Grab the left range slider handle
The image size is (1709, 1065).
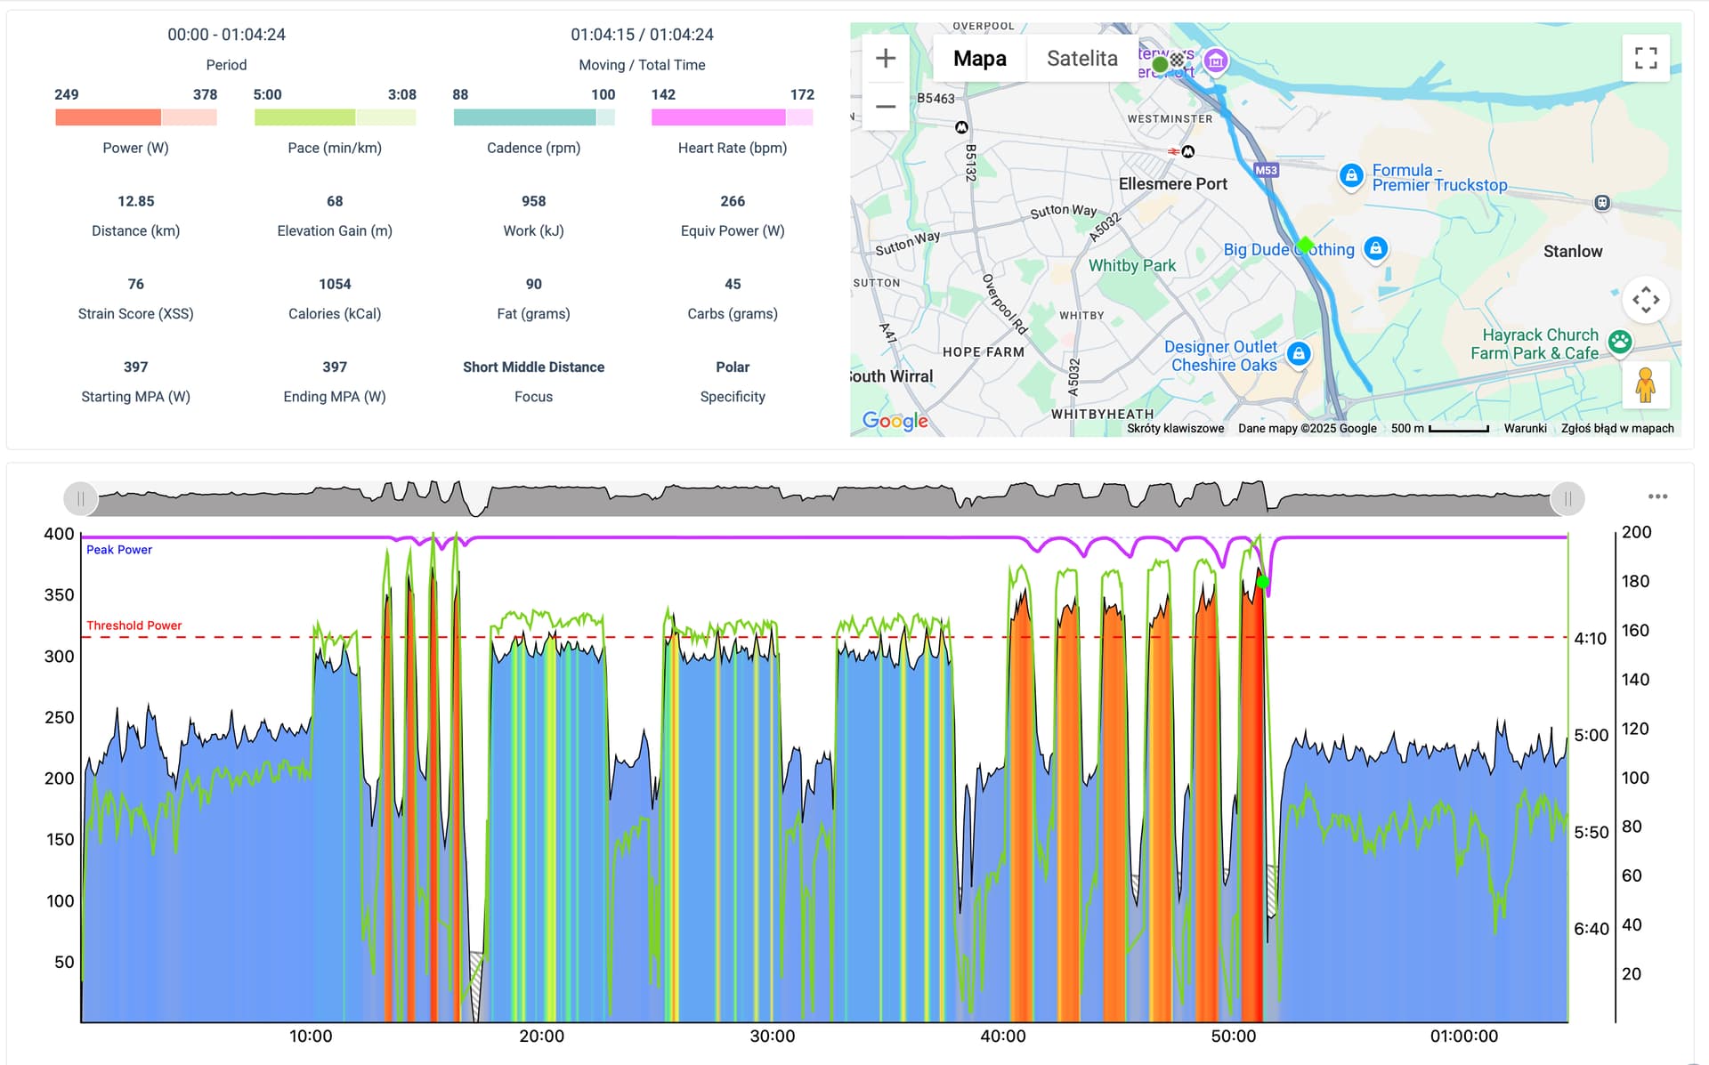tap(80, 499)
